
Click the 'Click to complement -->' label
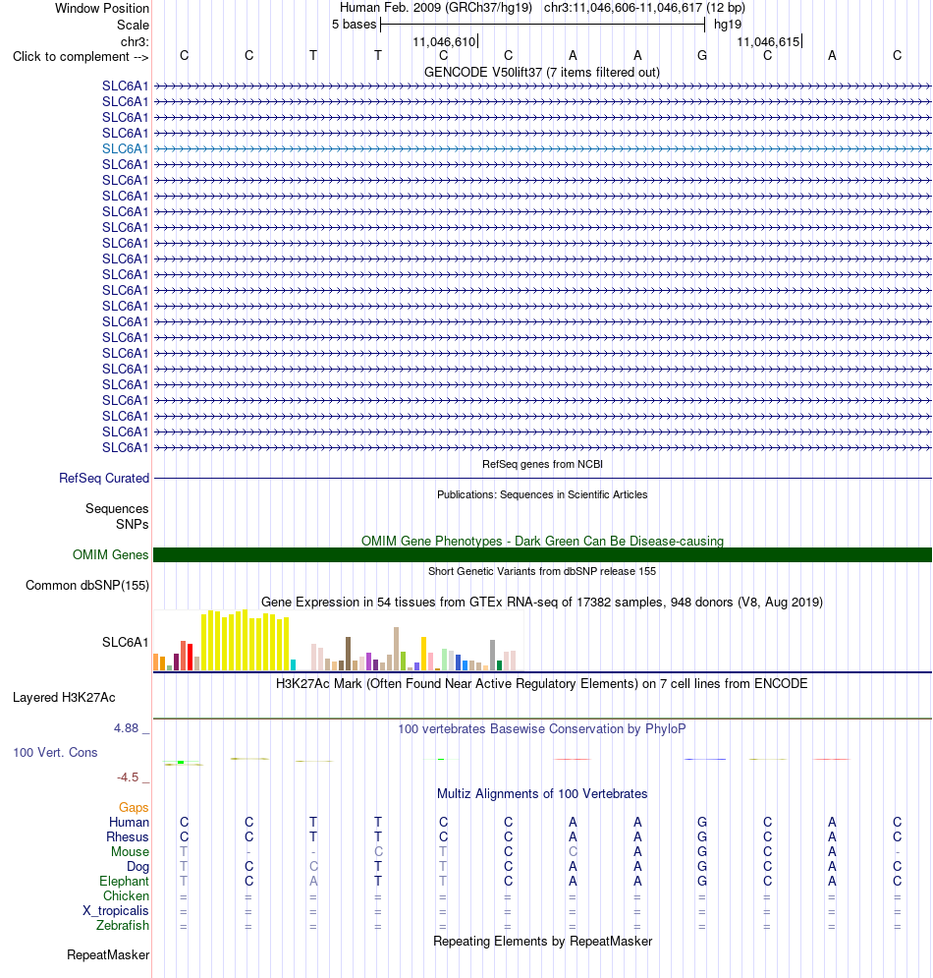(x=81, y=57)
